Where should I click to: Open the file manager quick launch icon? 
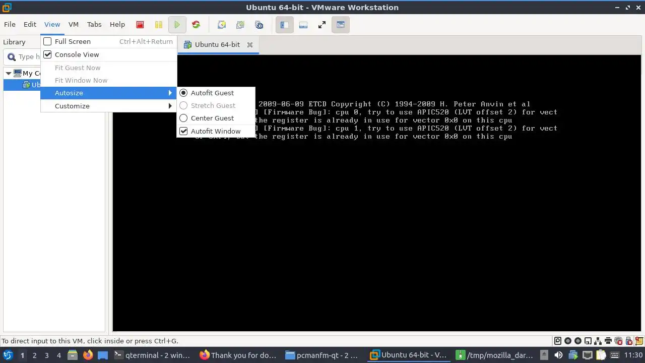(73, 355)
